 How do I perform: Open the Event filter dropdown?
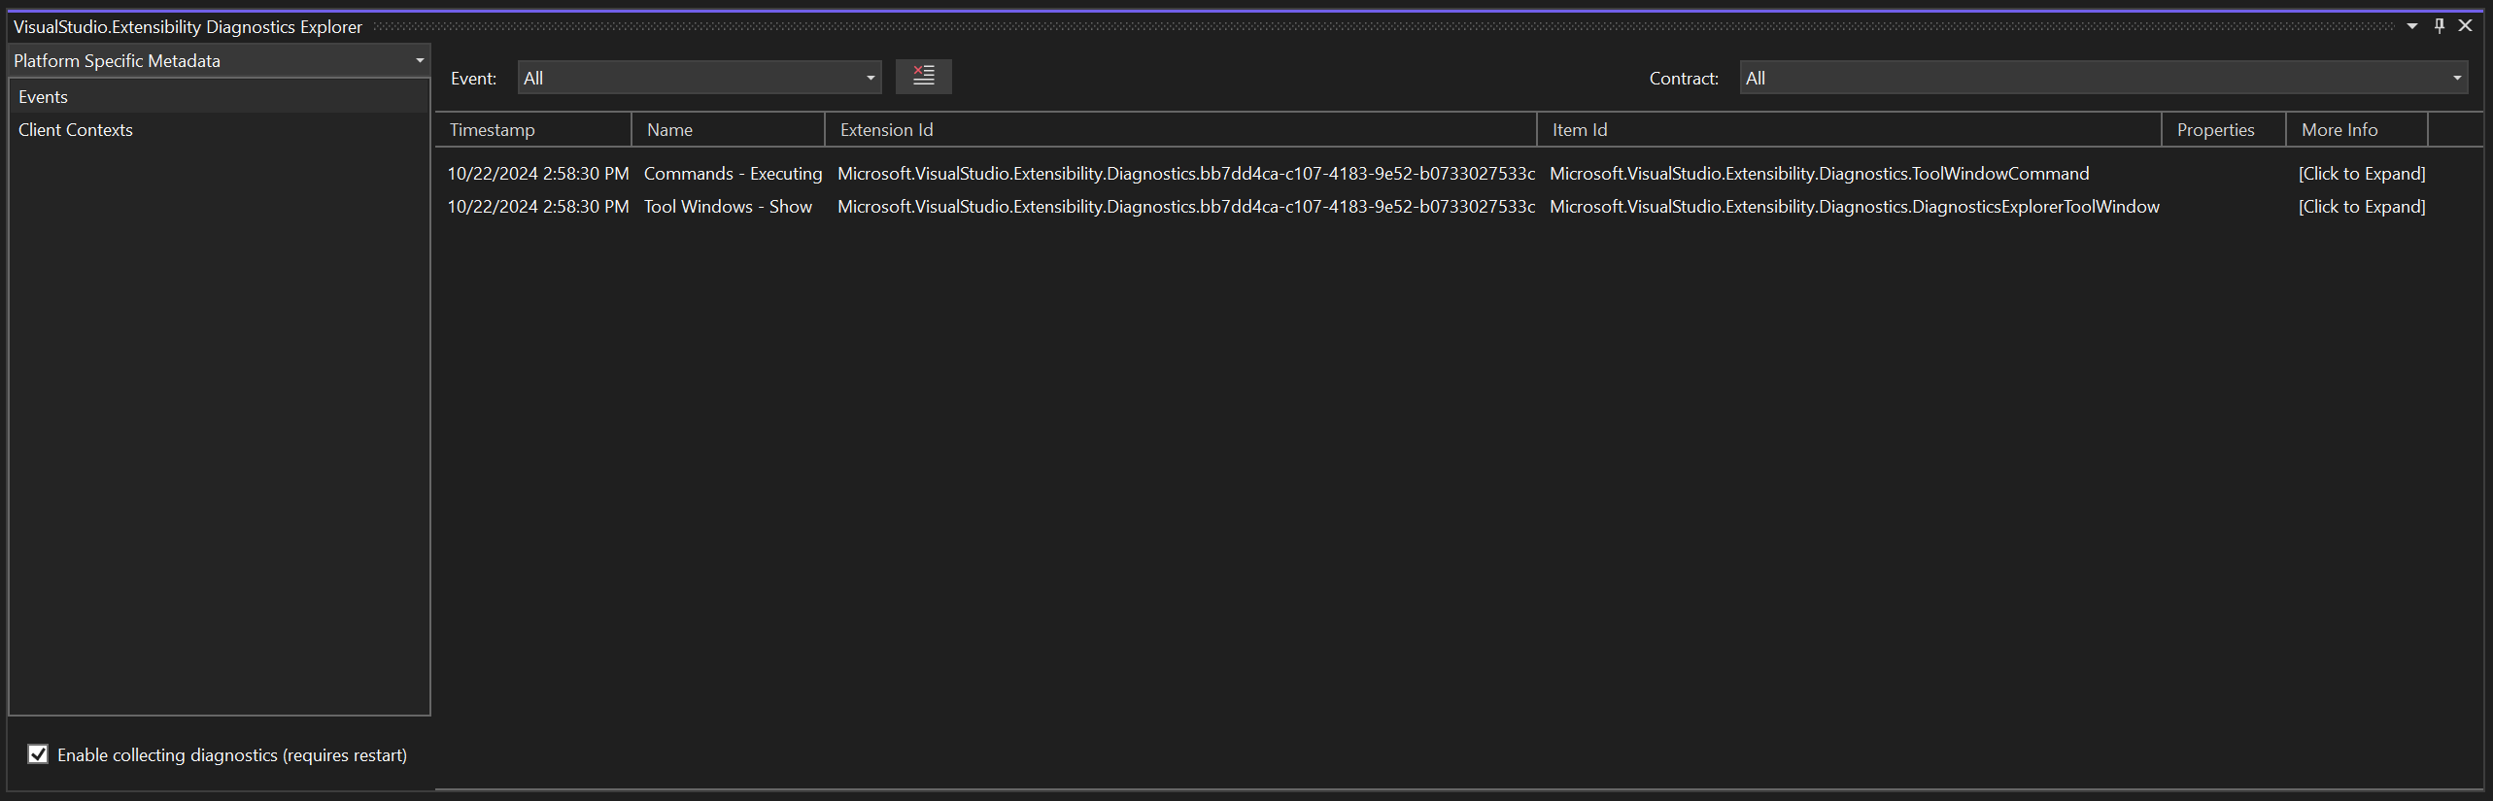coord(700,78)
